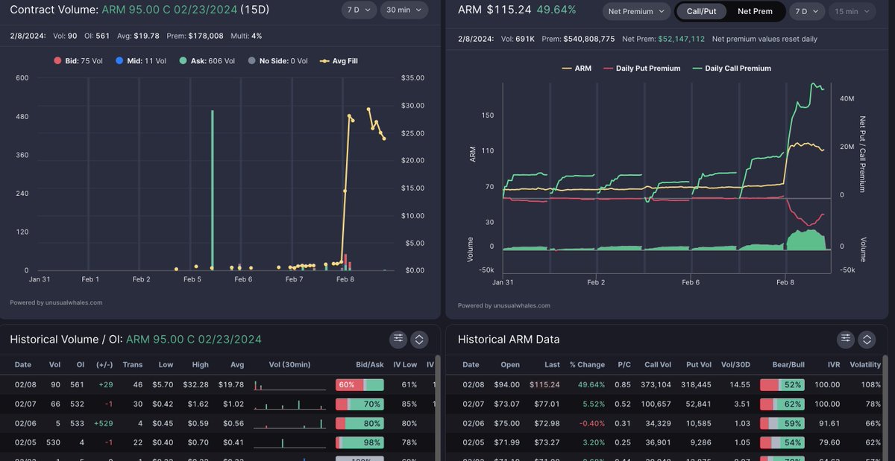Open filter settings icon in Historical Volume panel
895x461 pixels.
(398, 339)
